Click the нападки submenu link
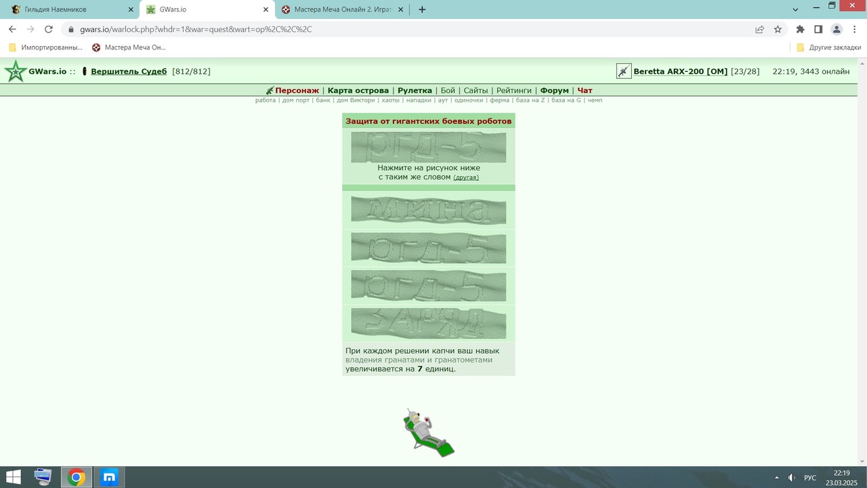867x488 pixels. pos(419,100)
